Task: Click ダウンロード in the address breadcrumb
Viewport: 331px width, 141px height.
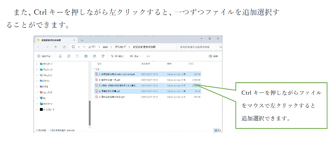Action: pos(120,47)
